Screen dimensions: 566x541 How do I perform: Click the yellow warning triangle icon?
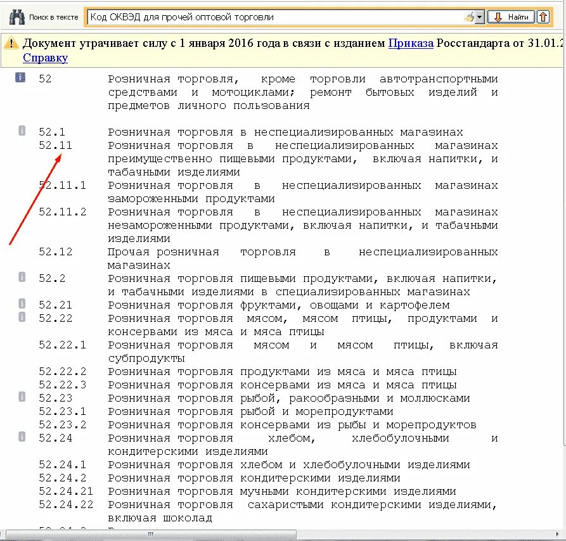11,43
